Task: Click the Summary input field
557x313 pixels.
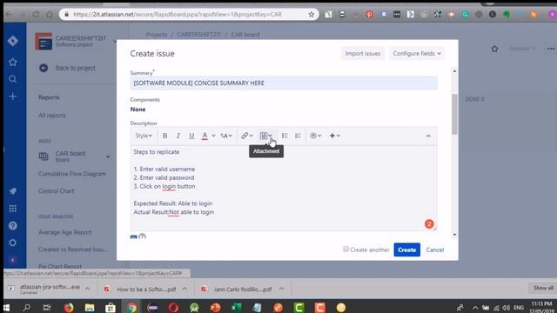Action: (x=284, y=83)
